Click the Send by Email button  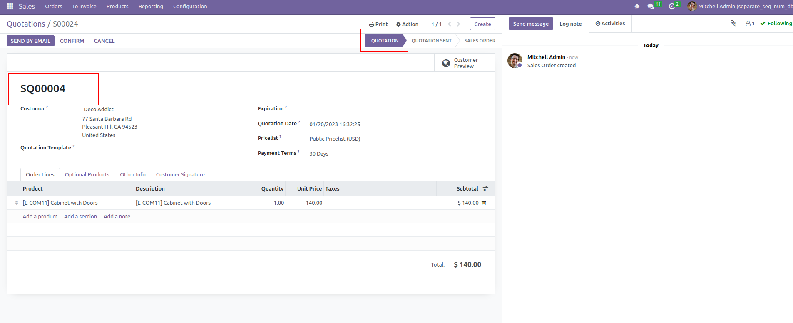(x=30, y=41)
